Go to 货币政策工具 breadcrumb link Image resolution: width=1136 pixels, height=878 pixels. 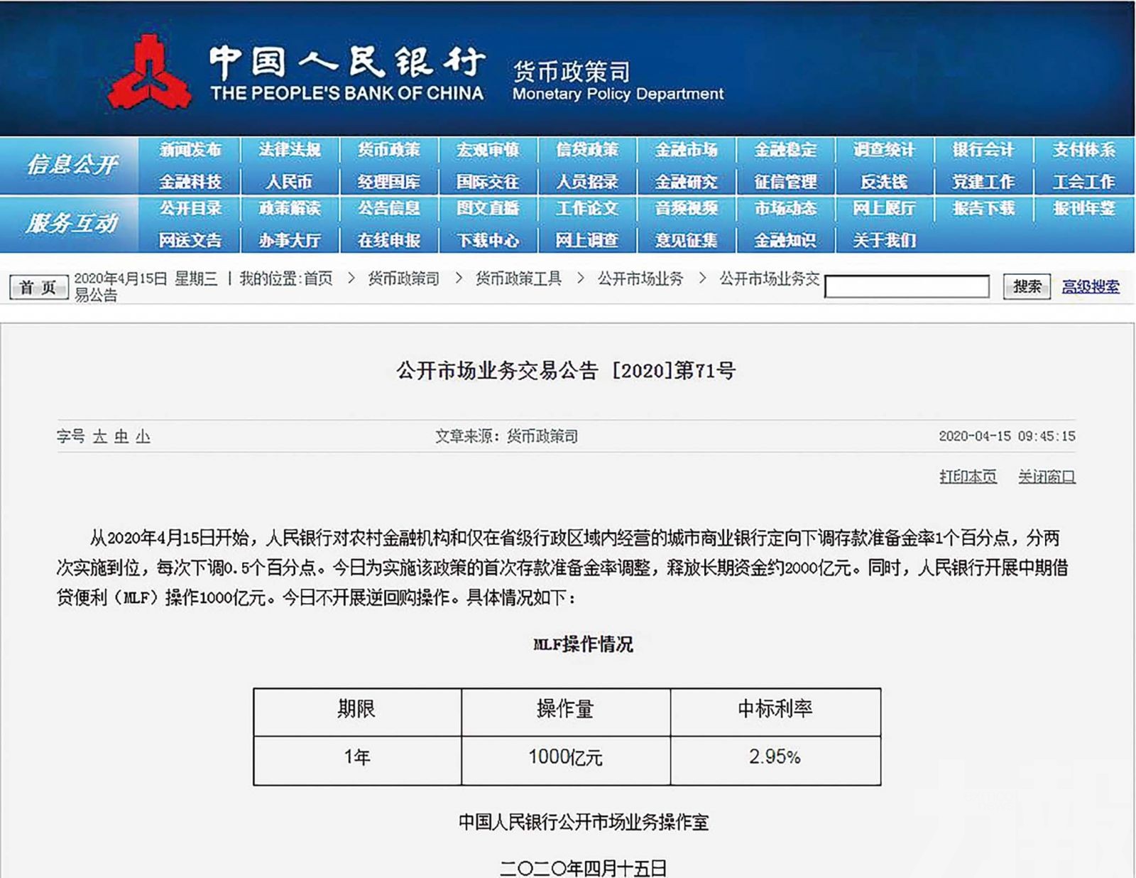point(518,278)
